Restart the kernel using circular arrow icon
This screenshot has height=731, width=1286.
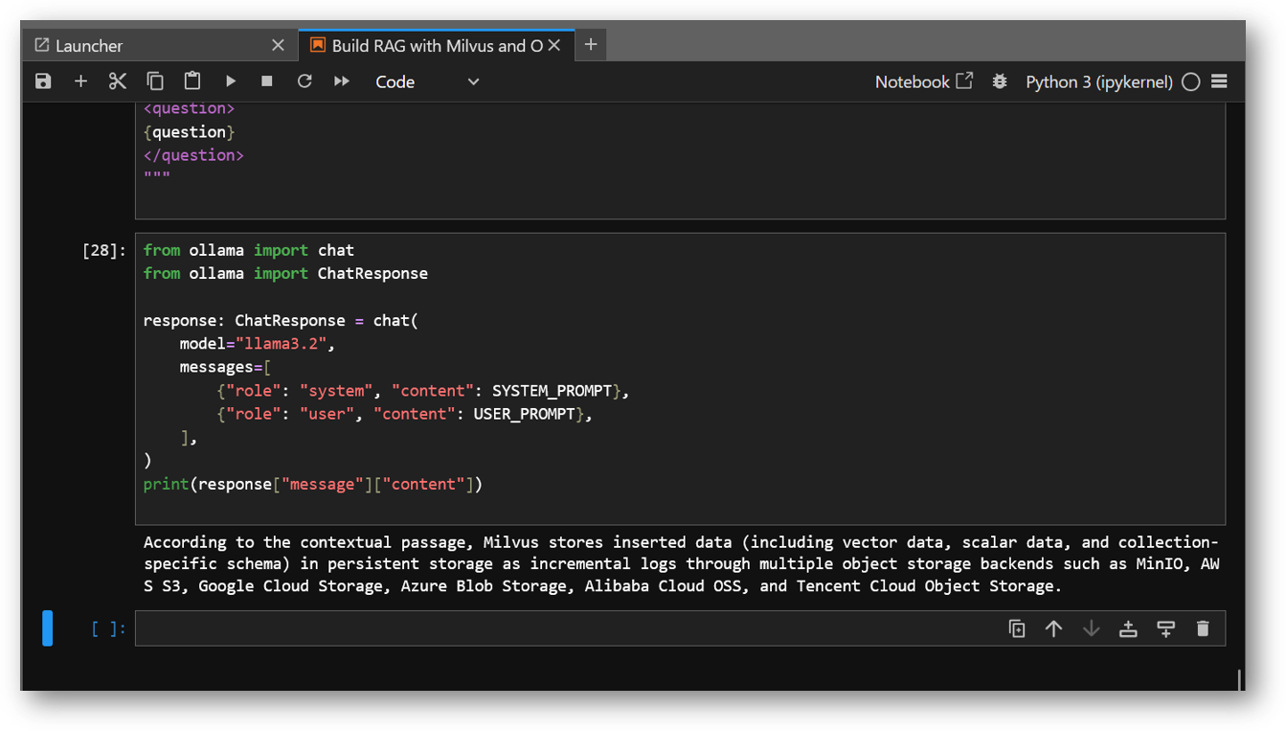click(x=305, y=81)
